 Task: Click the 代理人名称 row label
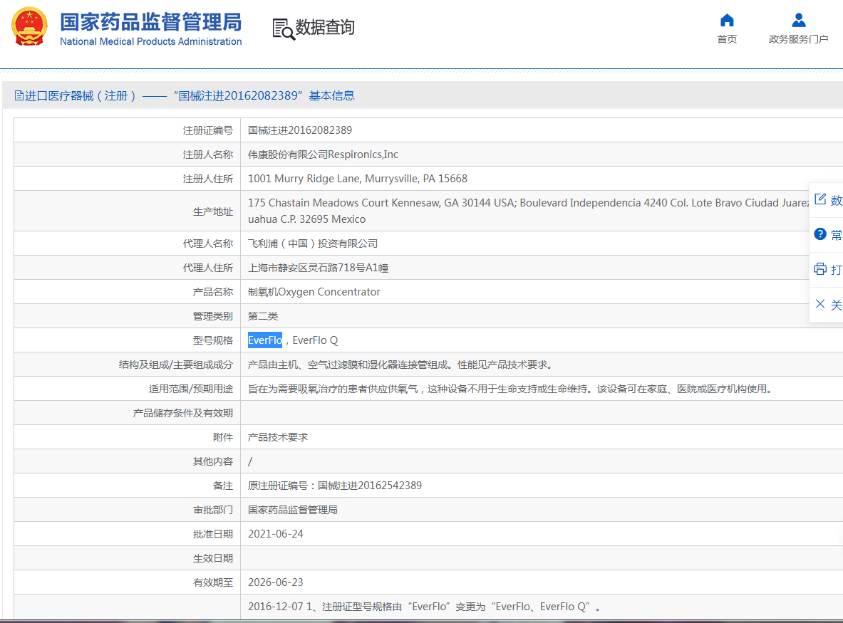tap(208, 244)
